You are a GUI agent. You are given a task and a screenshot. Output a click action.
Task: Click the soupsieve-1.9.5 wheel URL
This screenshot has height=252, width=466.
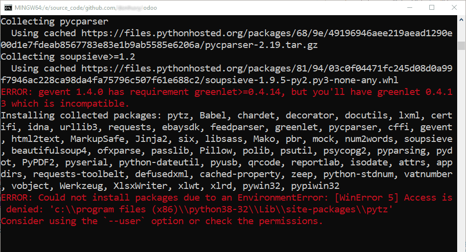(x=226, y=74)
